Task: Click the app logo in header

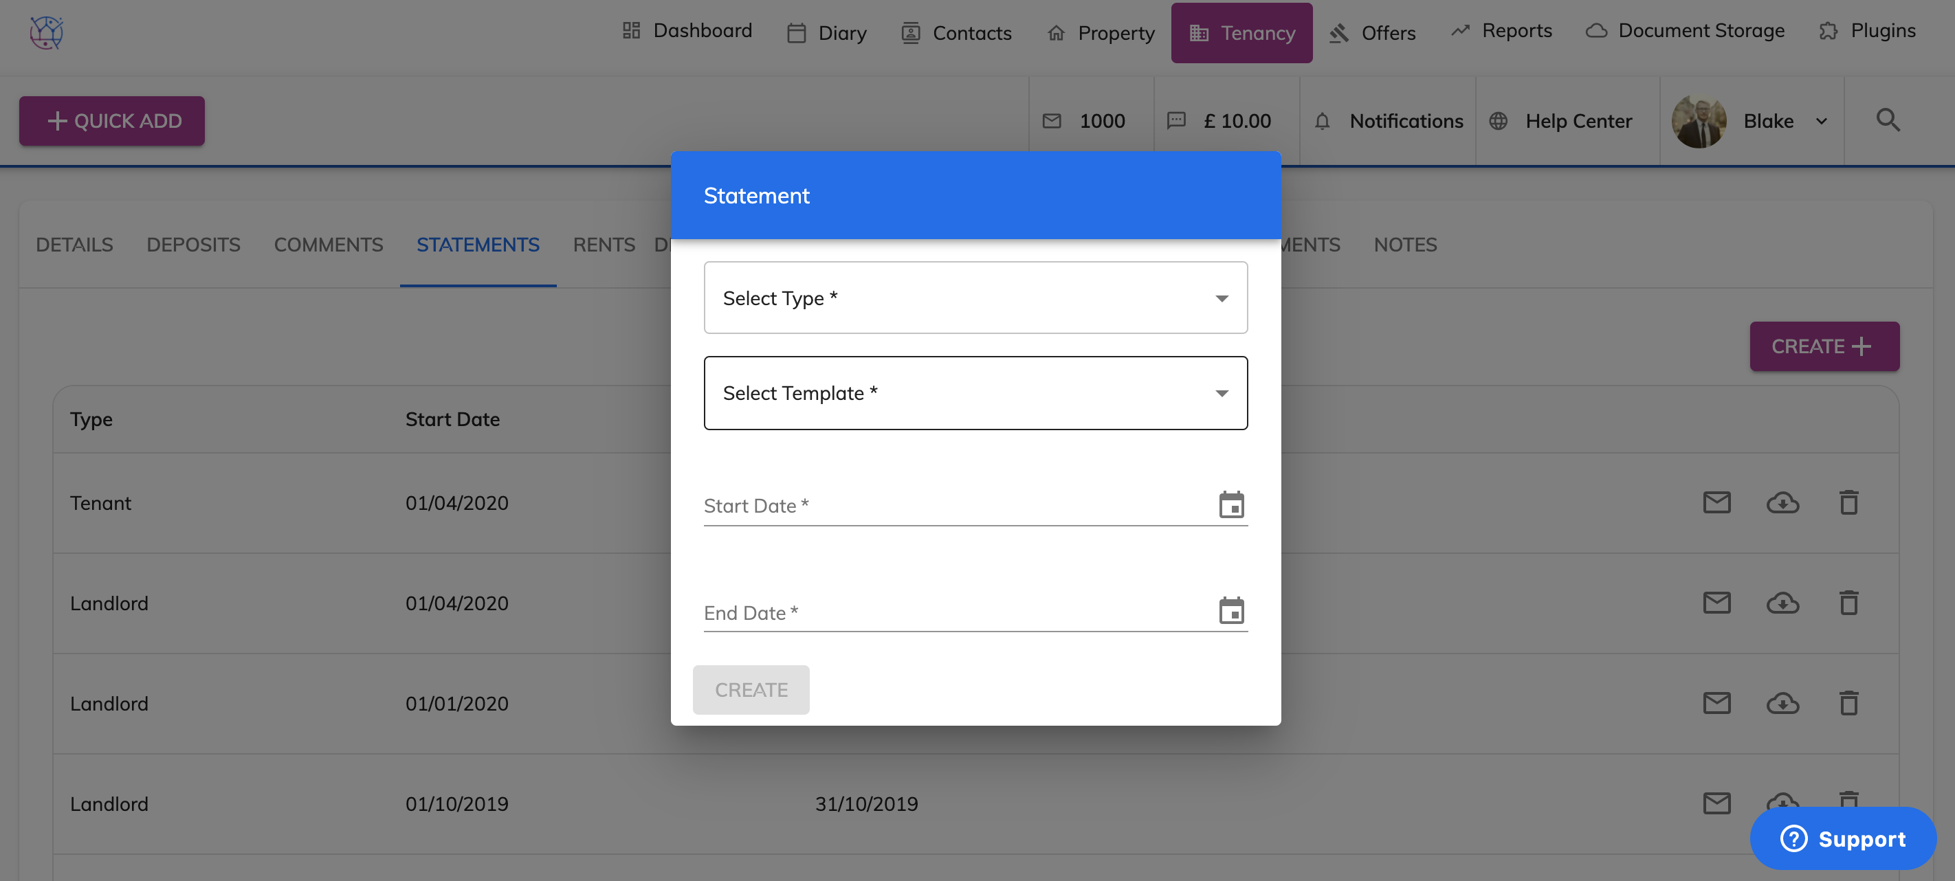Action: click(46, 32)
